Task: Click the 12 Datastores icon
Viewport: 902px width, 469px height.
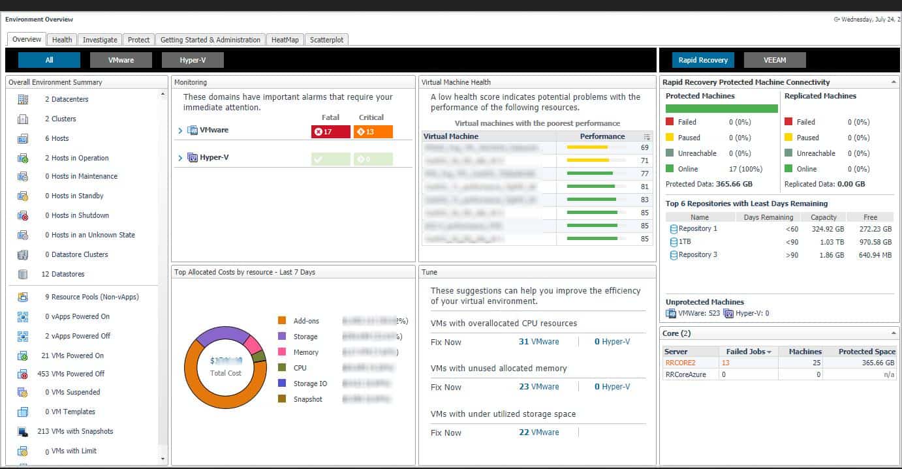Action: (23, 274)
